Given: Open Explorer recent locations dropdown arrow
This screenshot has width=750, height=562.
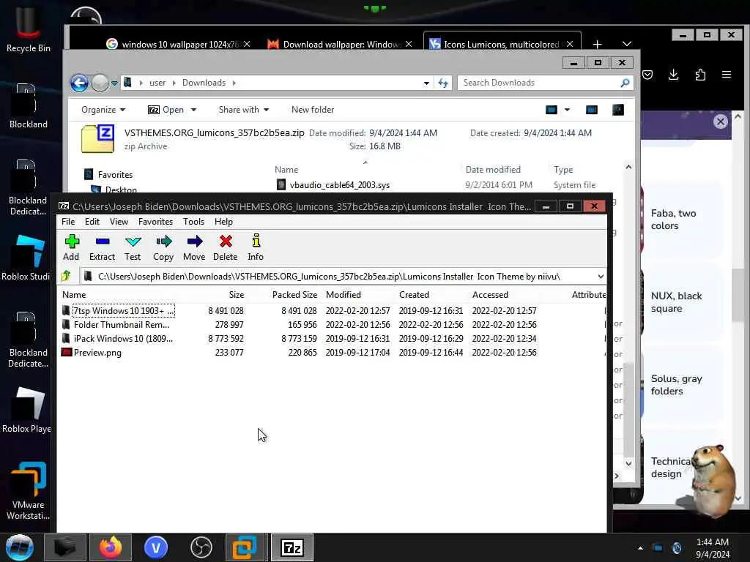Looking at the screenshot, I should (x=114, y=83).
